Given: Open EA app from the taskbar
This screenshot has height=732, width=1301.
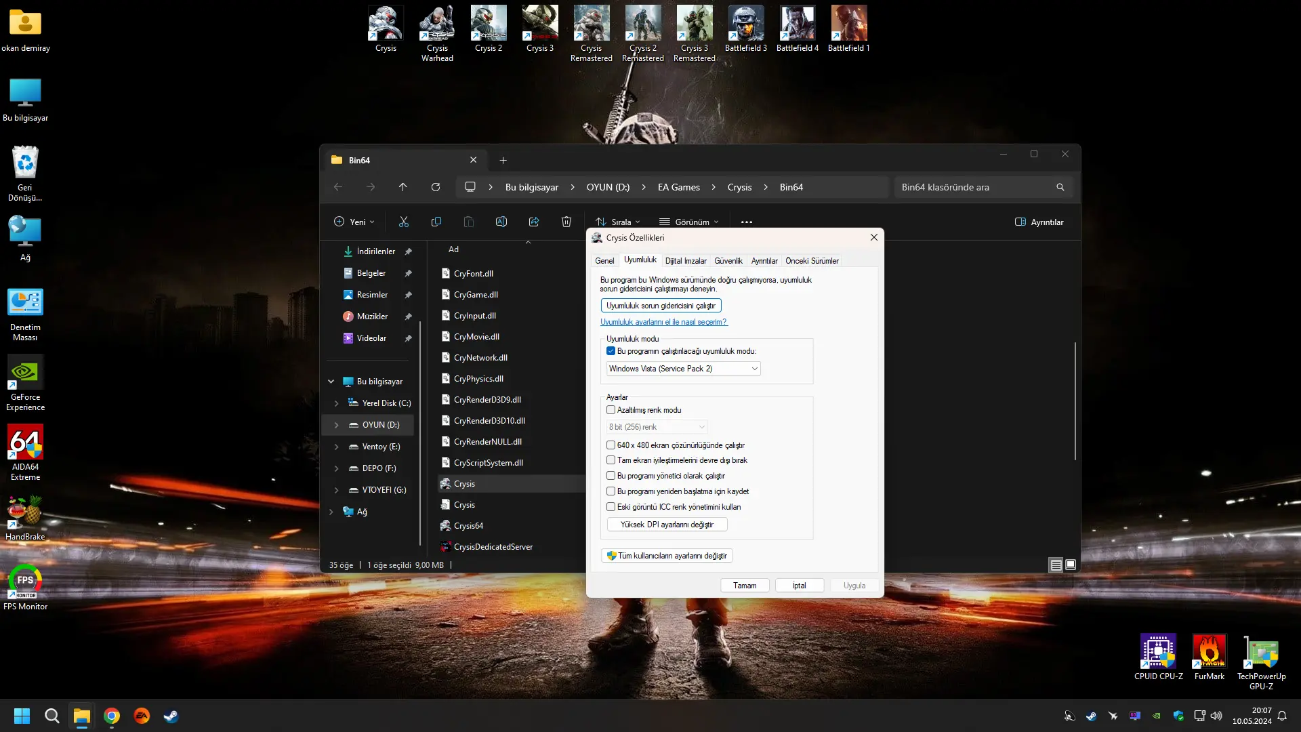Looking at the screenshot, I should point(142,716).
